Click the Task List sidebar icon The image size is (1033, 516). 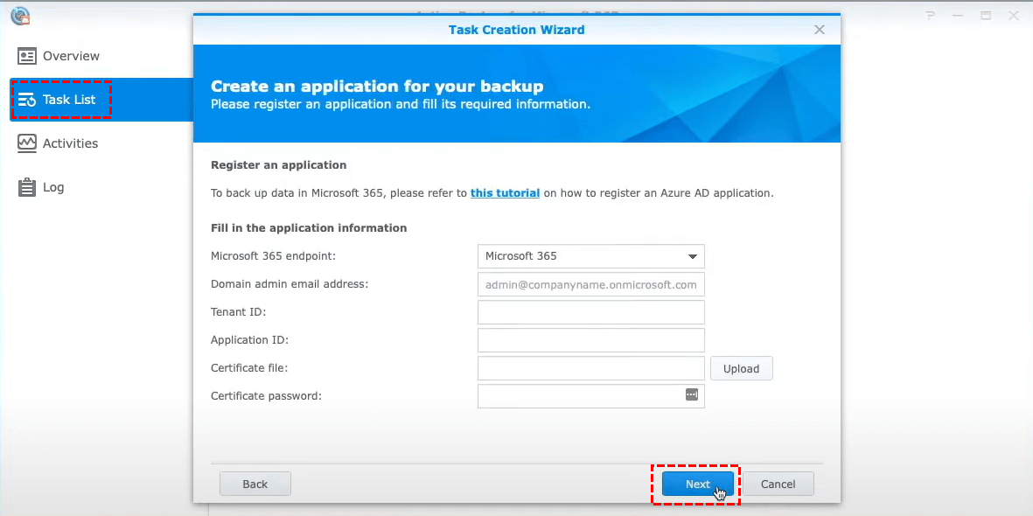(x=27, y=100)
